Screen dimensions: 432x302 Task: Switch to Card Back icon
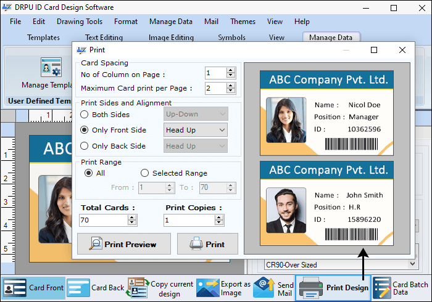coord(78,288)
